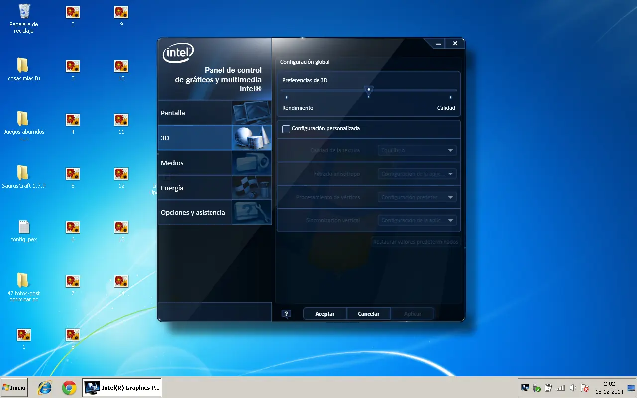Select desktop image file named 9

[121, 16]
